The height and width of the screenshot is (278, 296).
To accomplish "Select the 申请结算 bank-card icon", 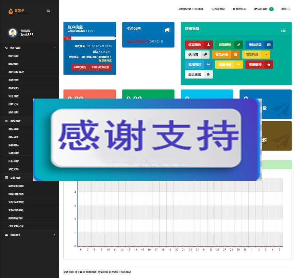I will (x=268, y=45).
